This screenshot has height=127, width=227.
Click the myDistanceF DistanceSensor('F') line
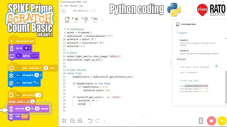tap(90, 36)
